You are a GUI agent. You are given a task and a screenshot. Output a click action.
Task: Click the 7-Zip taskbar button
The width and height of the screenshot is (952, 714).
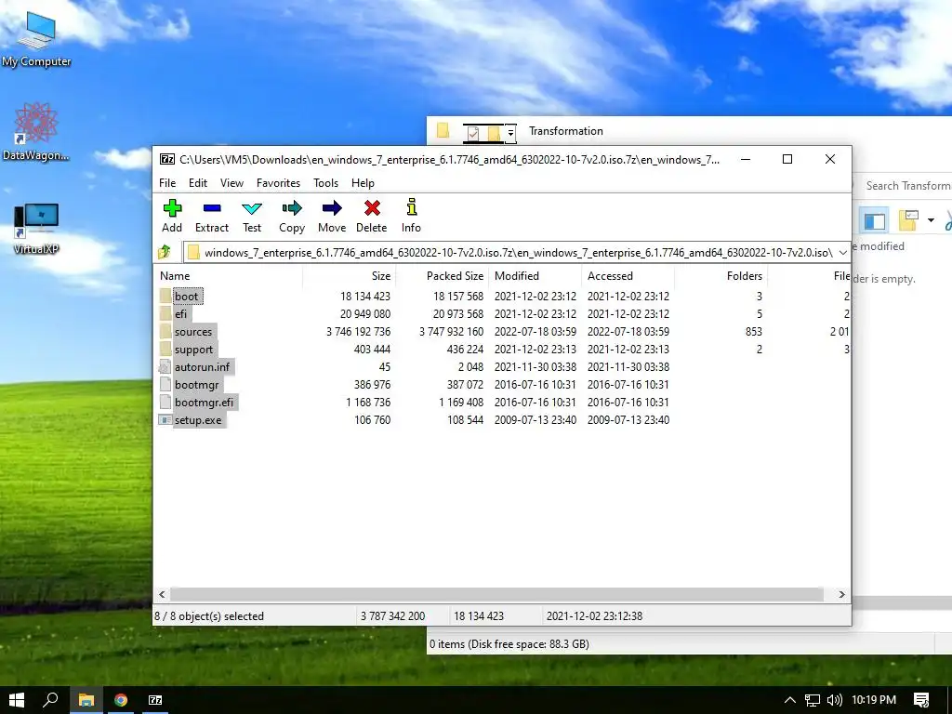tap(155, 700)
